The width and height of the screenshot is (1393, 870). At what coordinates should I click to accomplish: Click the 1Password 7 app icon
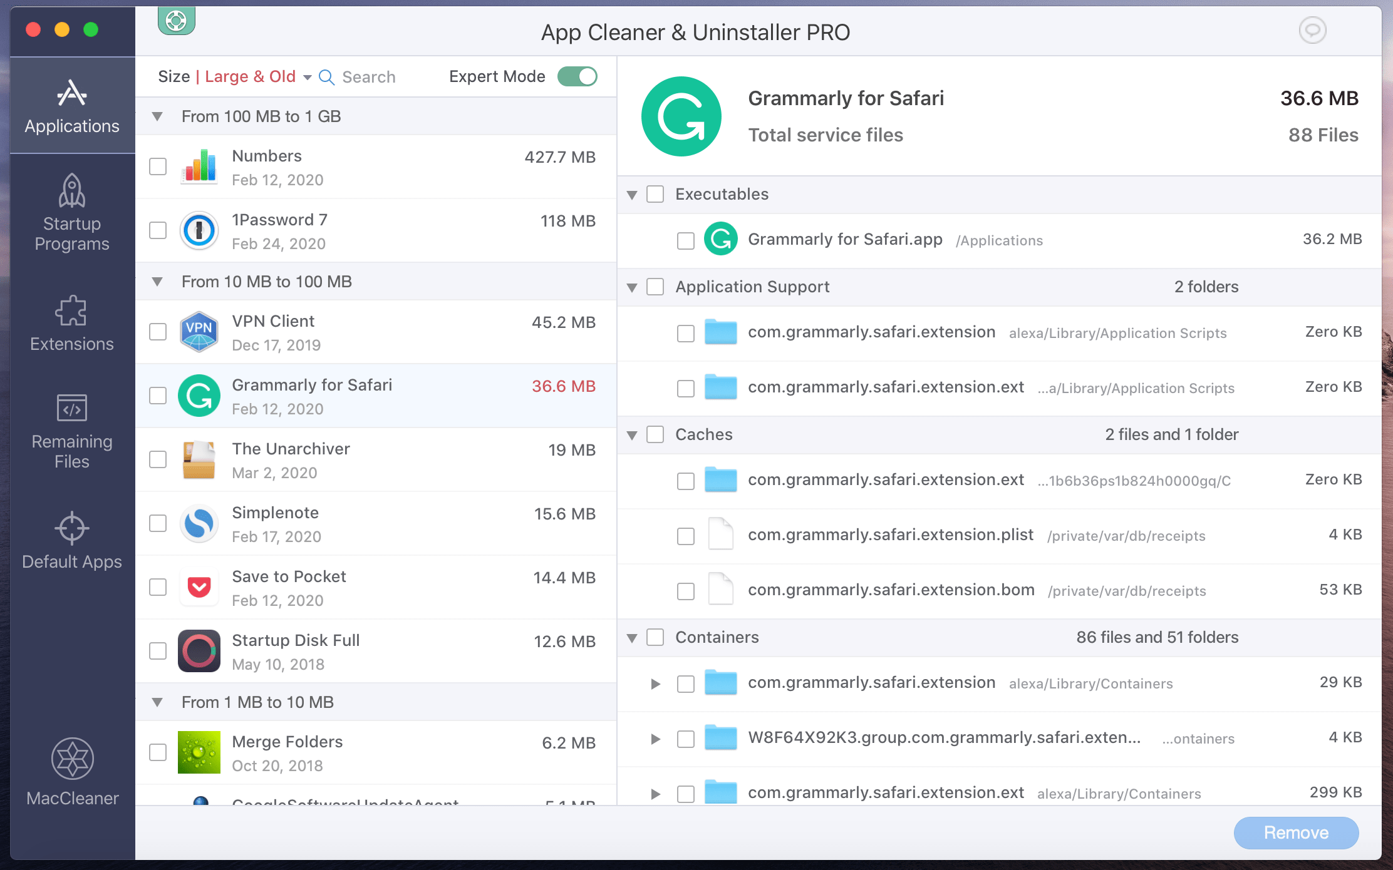199,230
